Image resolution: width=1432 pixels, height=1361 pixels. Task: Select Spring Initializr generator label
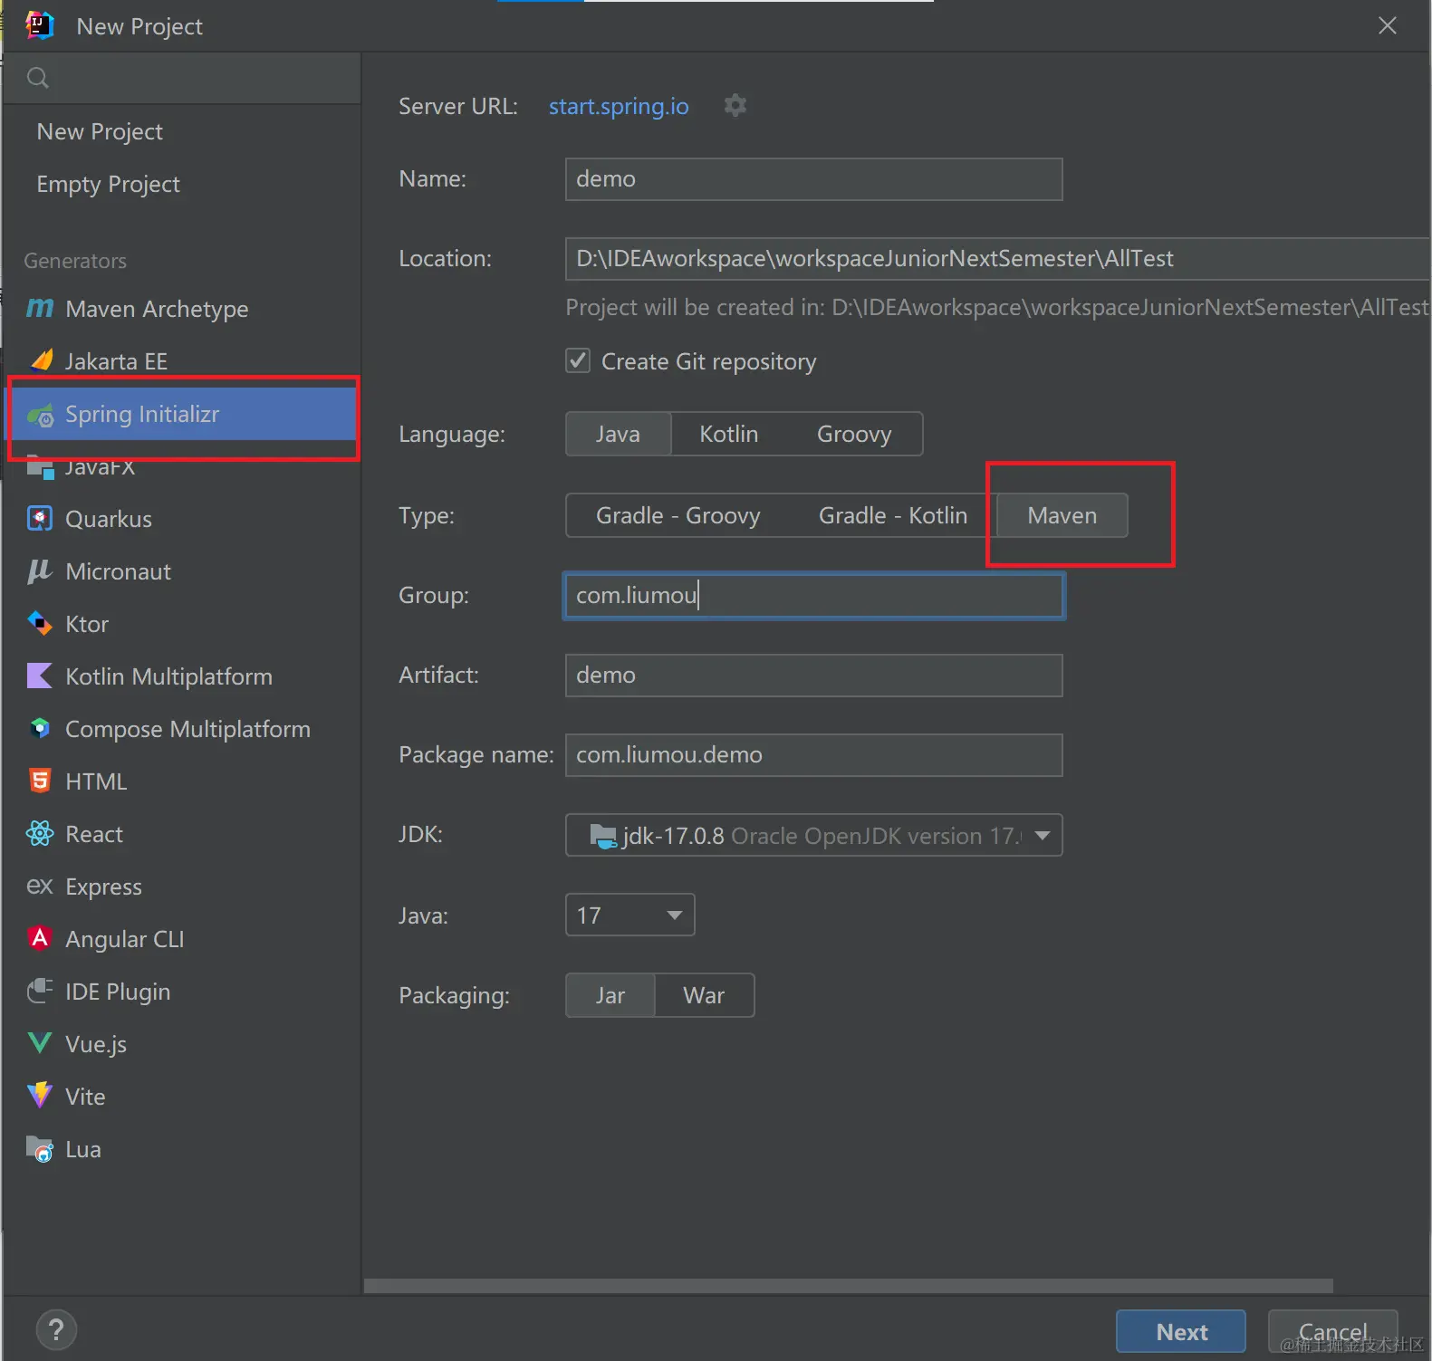(x=142, y=414)
